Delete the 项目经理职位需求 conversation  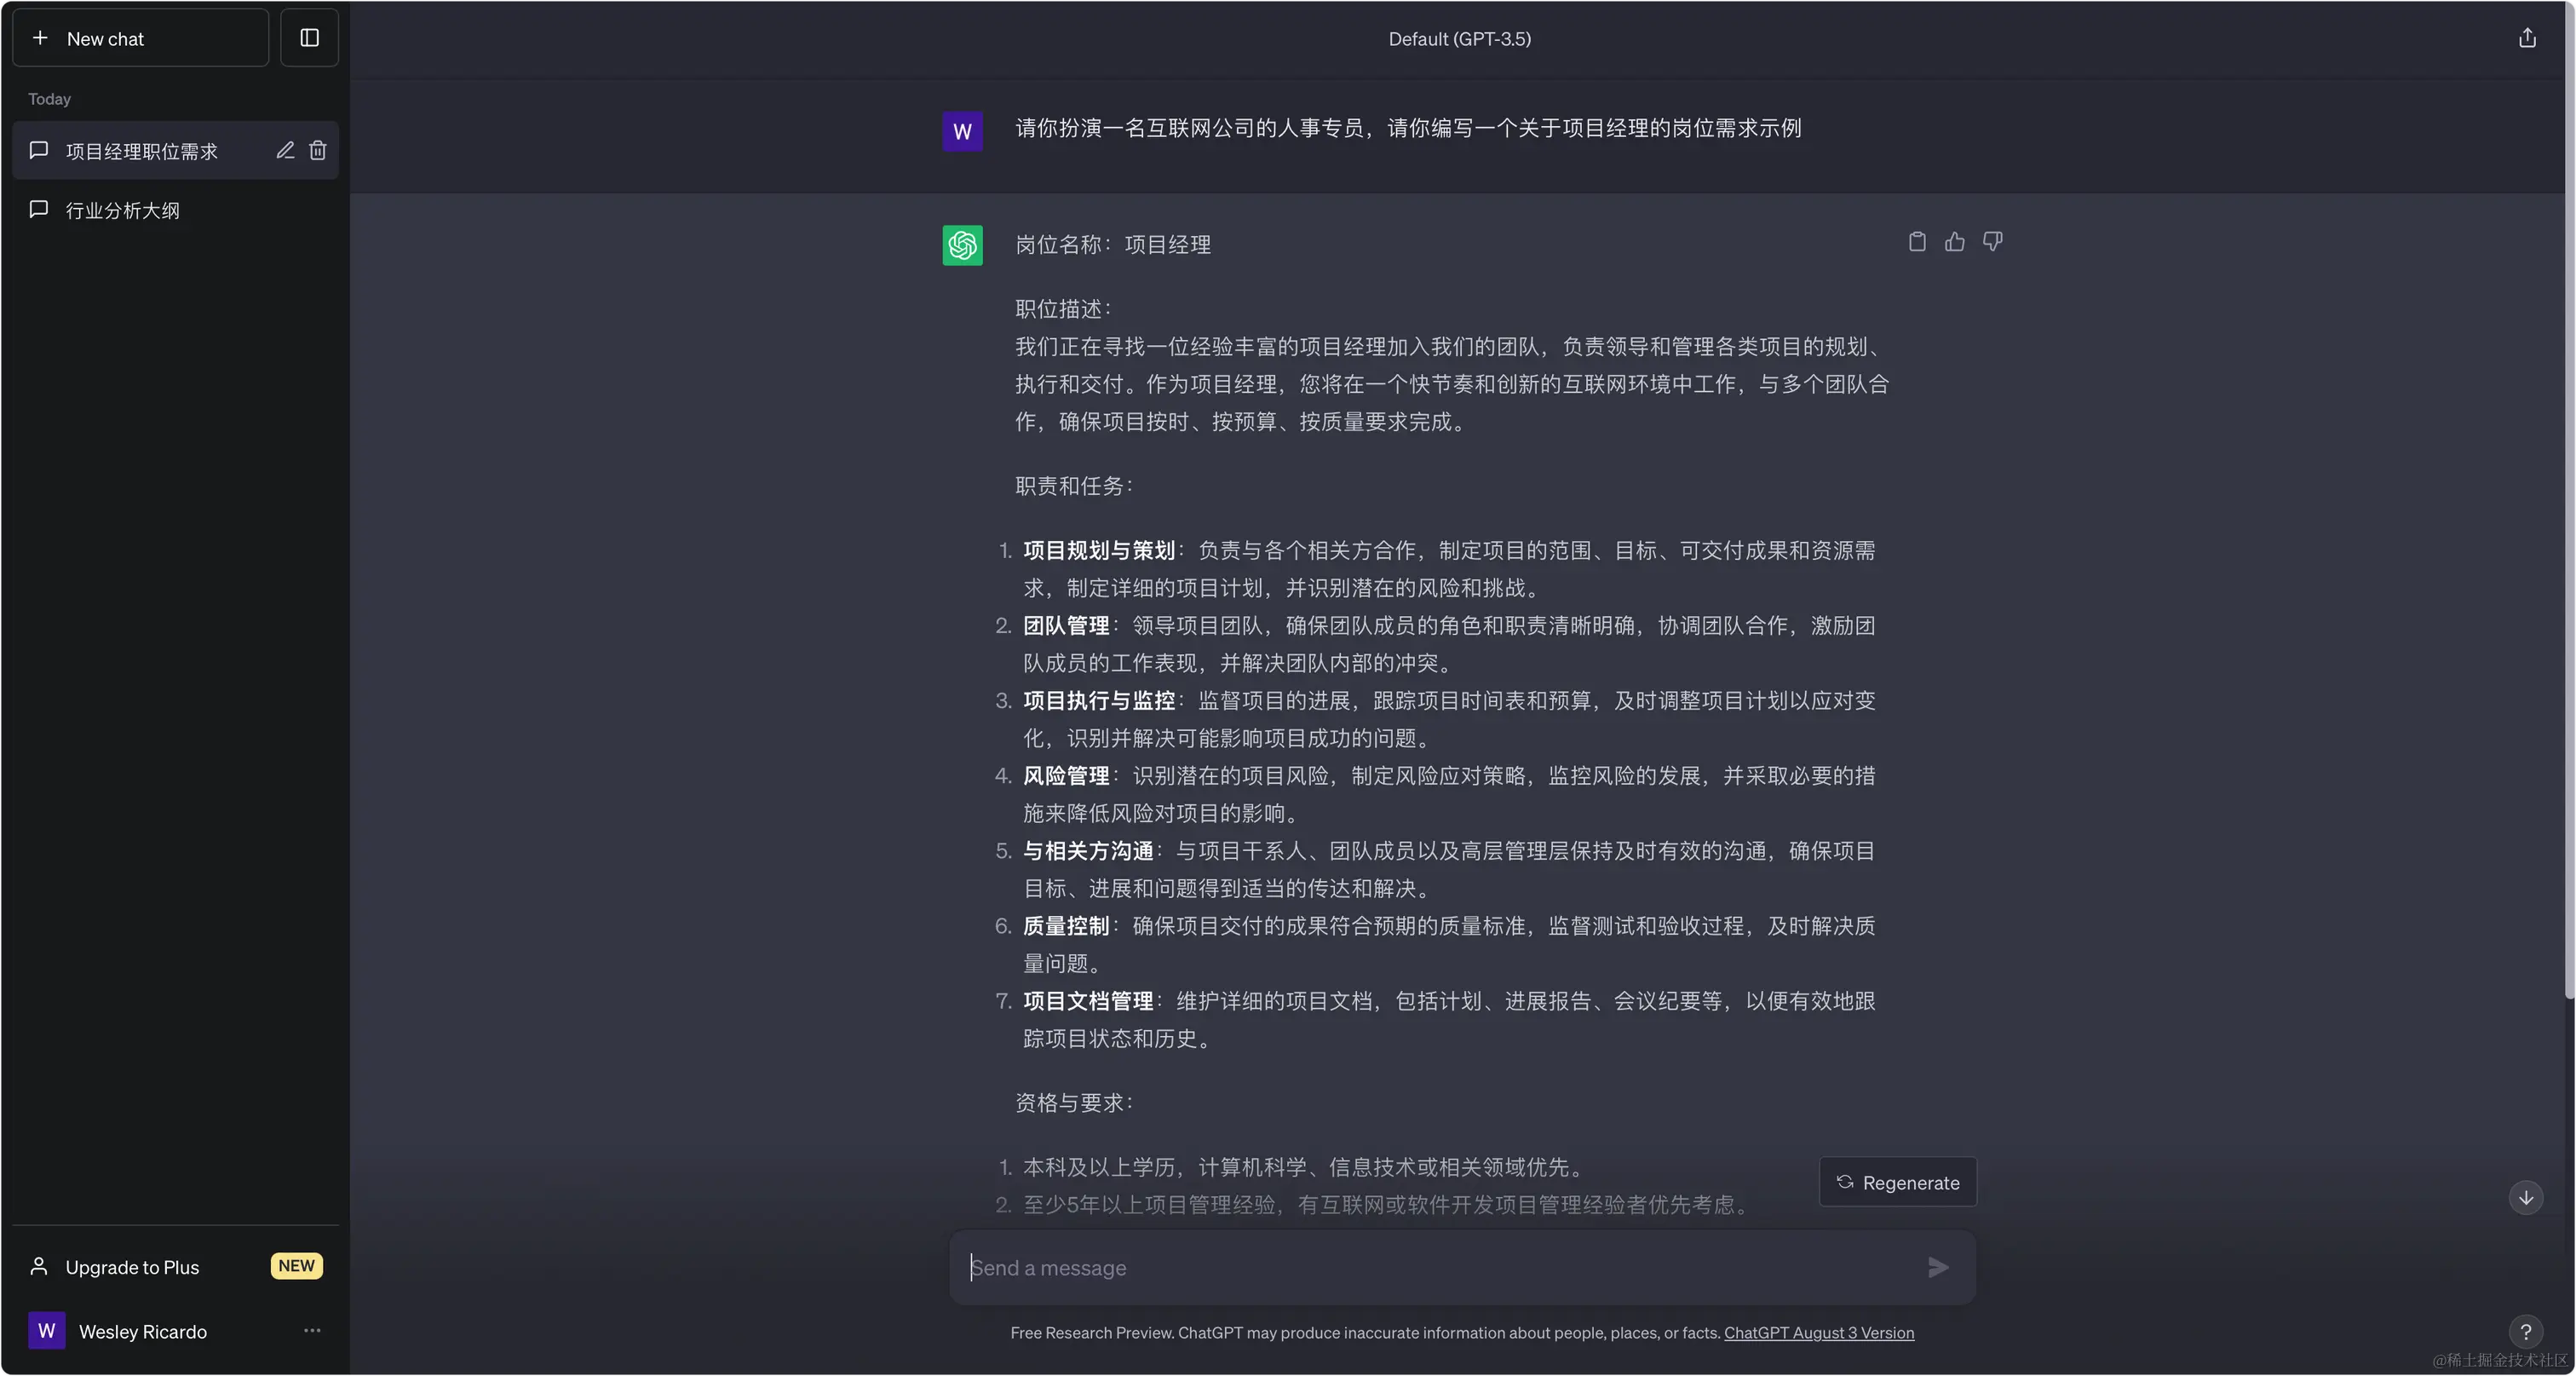coord(319,151)
